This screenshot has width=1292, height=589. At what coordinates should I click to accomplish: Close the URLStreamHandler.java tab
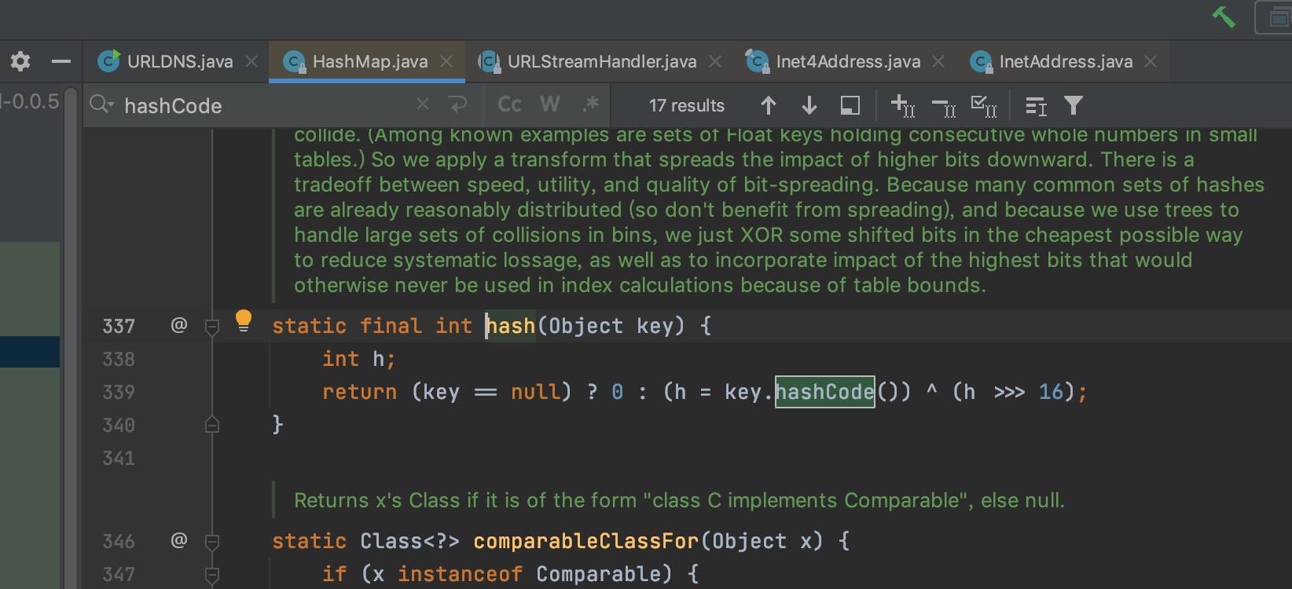[x=715, y=61]
